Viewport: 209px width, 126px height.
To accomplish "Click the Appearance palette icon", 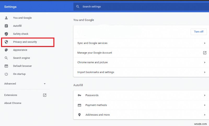I will point(7,50).
